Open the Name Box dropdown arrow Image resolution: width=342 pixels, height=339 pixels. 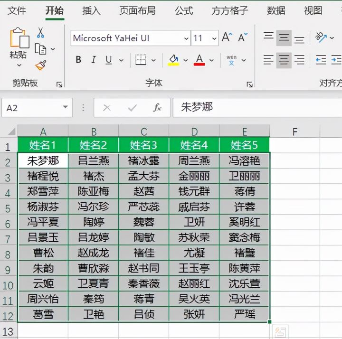click(x=65, y=107)
